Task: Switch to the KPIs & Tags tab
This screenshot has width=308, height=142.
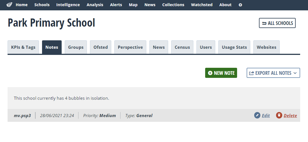Action: 23,47
